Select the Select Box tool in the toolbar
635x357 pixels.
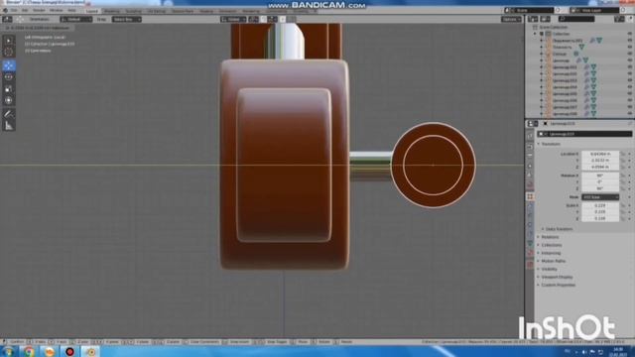pos(9,41)
